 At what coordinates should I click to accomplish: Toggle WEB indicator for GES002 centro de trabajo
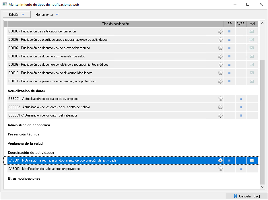241,107
